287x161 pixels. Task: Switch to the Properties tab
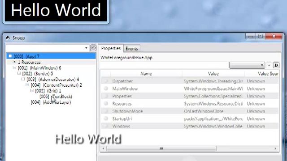pyautogui.click(x=111, y=48)
